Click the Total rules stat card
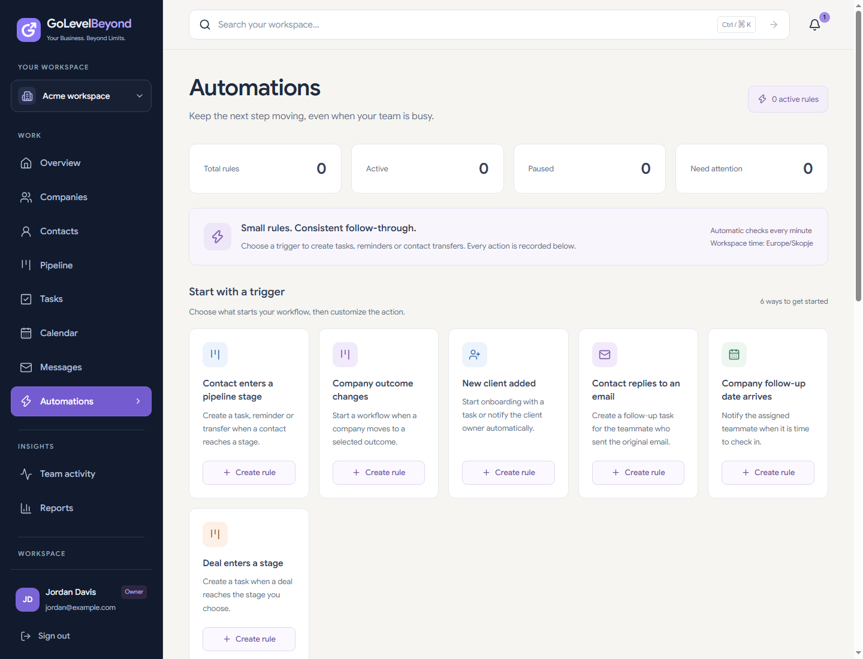 click(x=265, y=169)
